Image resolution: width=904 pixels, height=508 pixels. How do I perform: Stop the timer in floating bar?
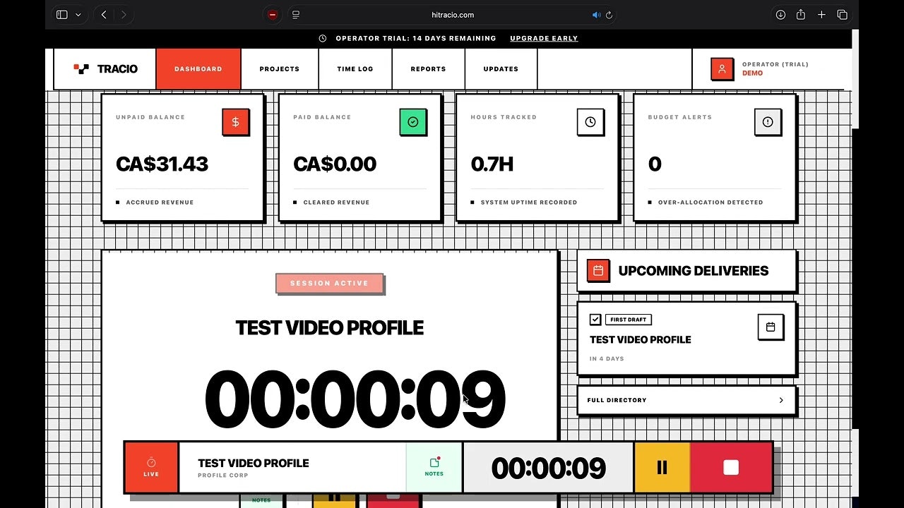tap(731, 467)
